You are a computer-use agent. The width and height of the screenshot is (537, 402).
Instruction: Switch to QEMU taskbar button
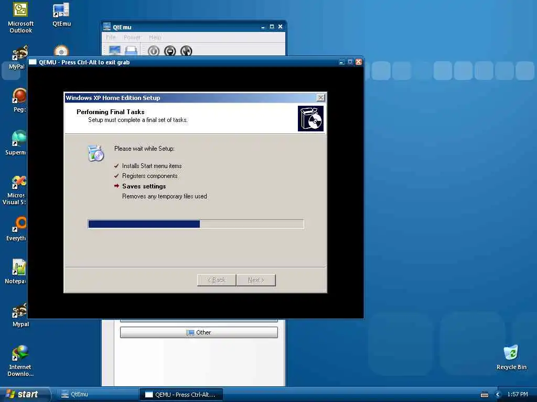coord(181,395)
